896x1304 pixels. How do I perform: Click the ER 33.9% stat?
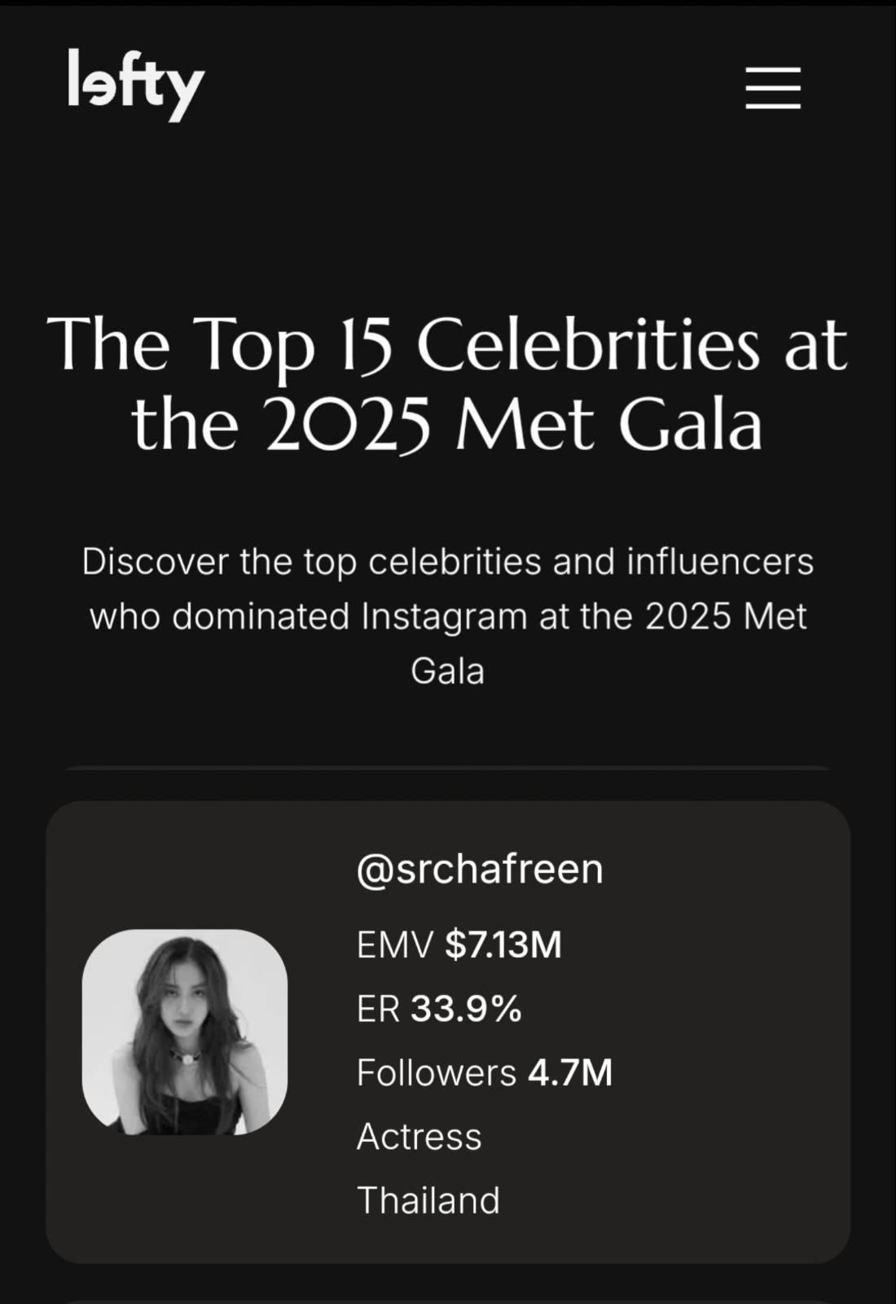[x=439, y=1009]
